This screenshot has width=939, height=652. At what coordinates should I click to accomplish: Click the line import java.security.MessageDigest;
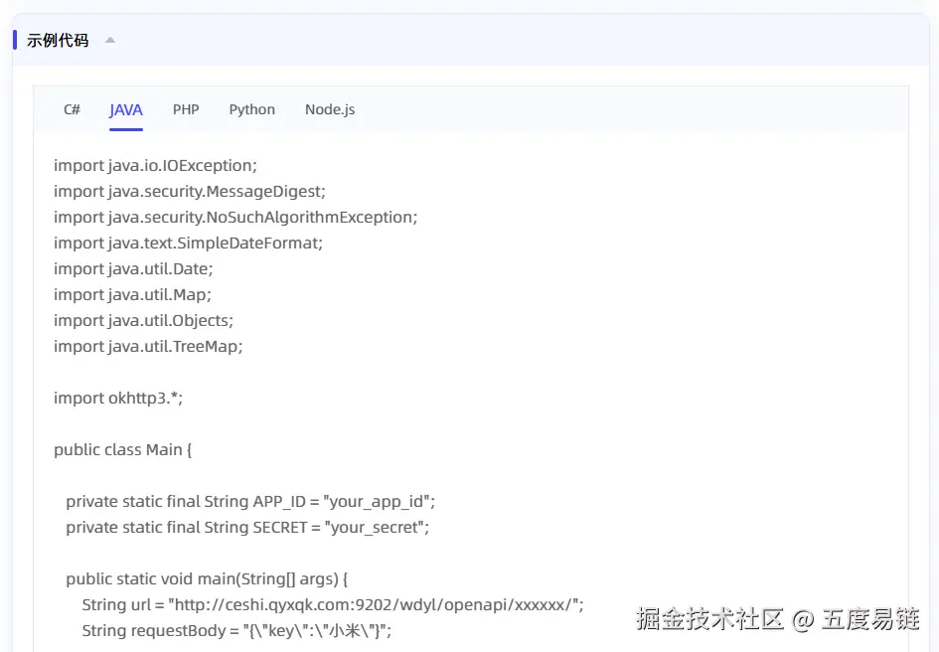pos(189,191)
